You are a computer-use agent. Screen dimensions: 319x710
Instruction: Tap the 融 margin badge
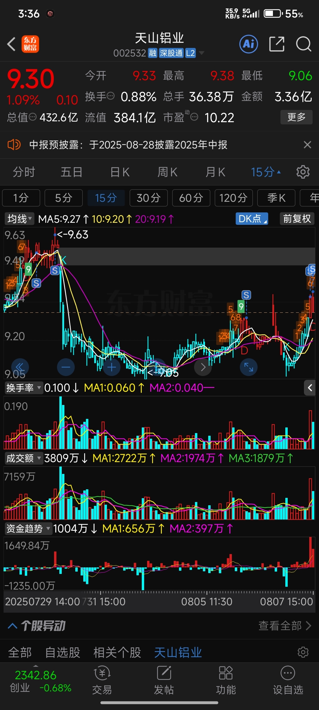pyautogui.click(x=153, y=53)
